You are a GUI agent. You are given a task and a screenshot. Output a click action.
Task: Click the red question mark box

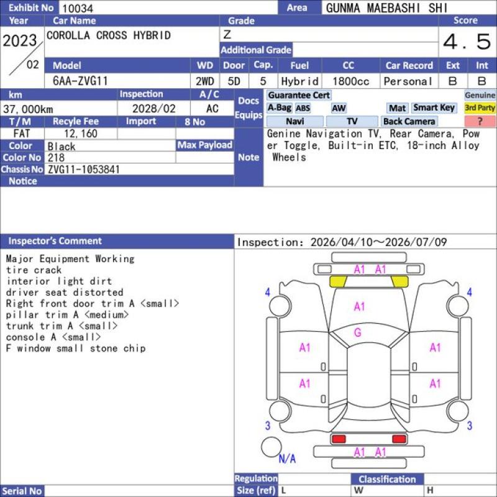point(480,122)
